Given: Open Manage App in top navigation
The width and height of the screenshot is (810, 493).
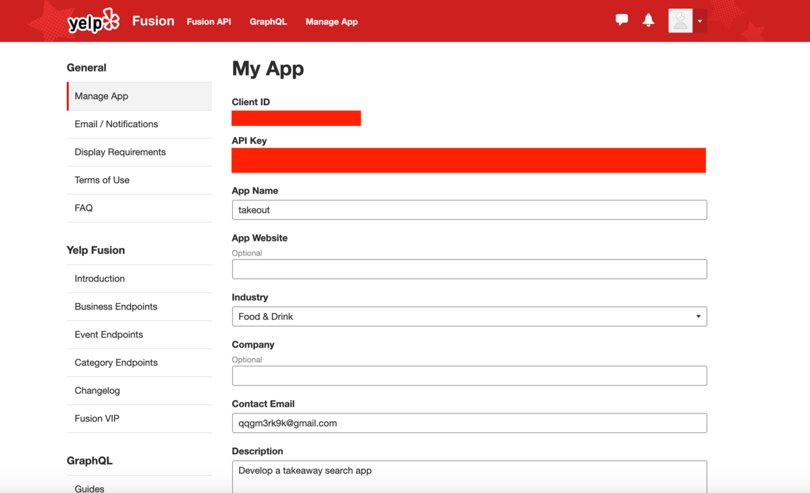Looking at the screenshot, I should coord(331,22).
